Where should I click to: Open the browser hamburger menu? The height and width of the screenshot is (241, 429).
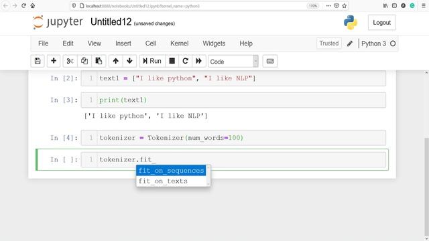[x=424, y=6]
